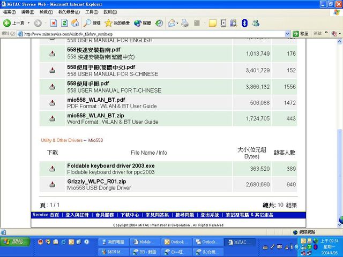
Task: Open the History clock icon
Action: click(159, 23)
